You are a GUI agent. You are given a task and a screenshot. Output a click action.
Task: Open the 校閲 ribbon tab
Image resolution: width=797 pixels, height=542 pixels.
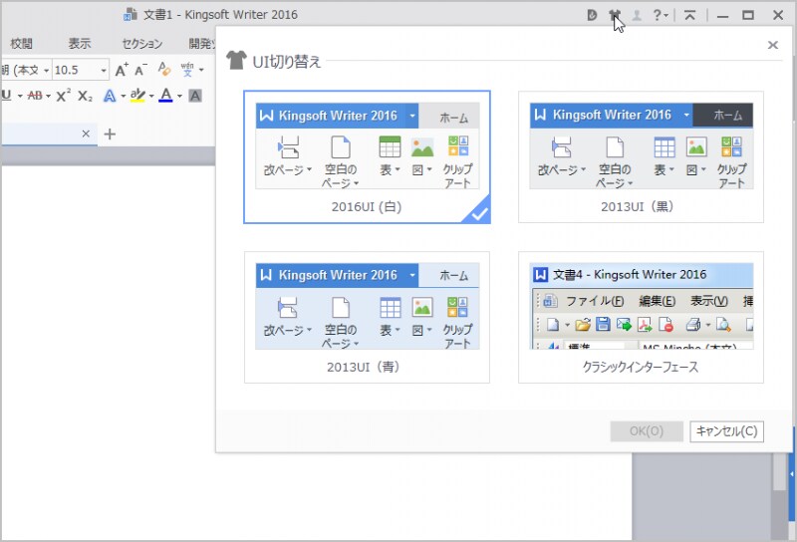point(21,44)
